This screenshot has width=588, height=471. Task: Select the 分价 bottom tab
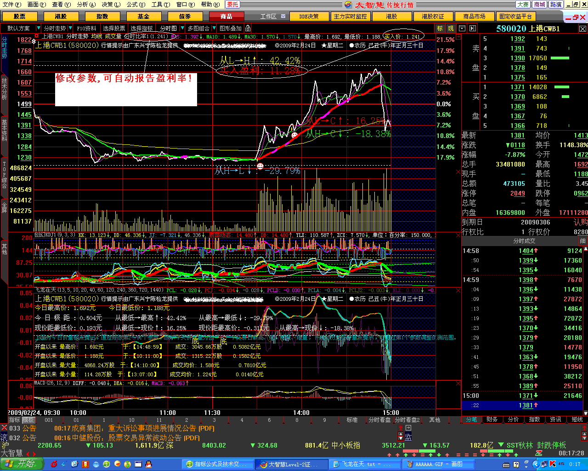tap(513, 419)
